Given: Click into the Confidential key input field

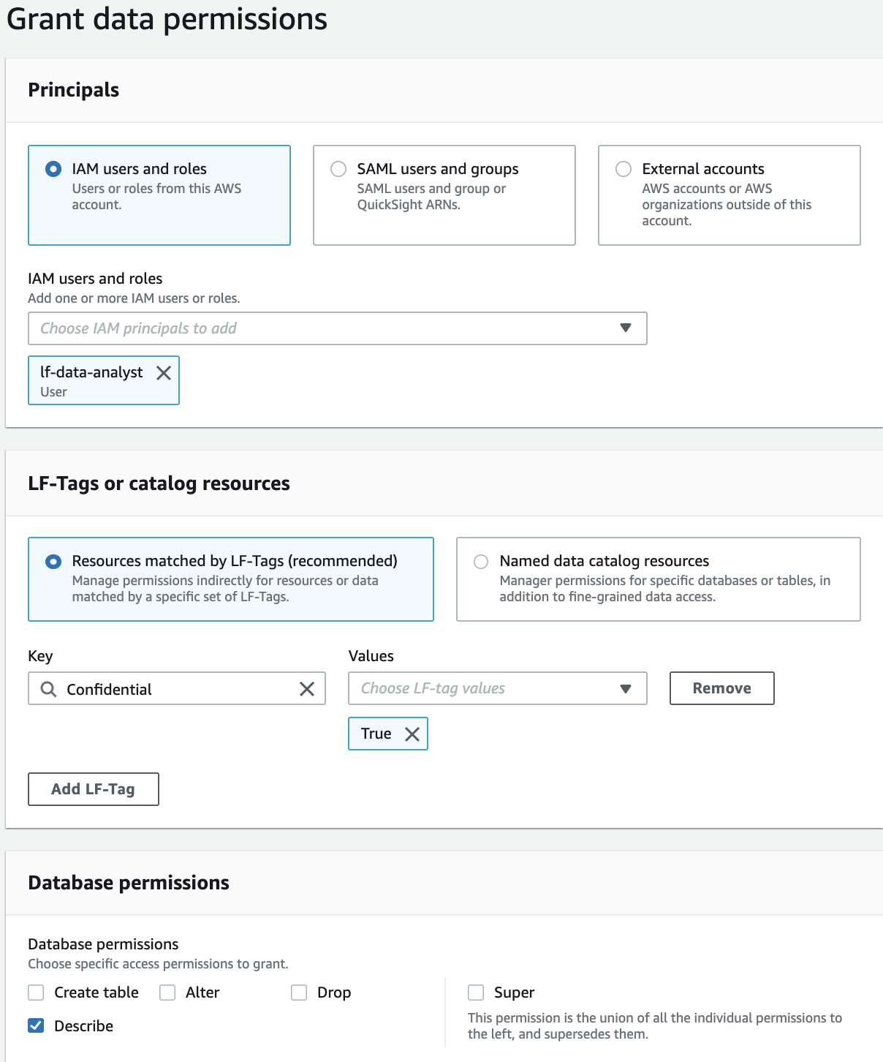Looking at the screenshot, I should tap(175, 689).
